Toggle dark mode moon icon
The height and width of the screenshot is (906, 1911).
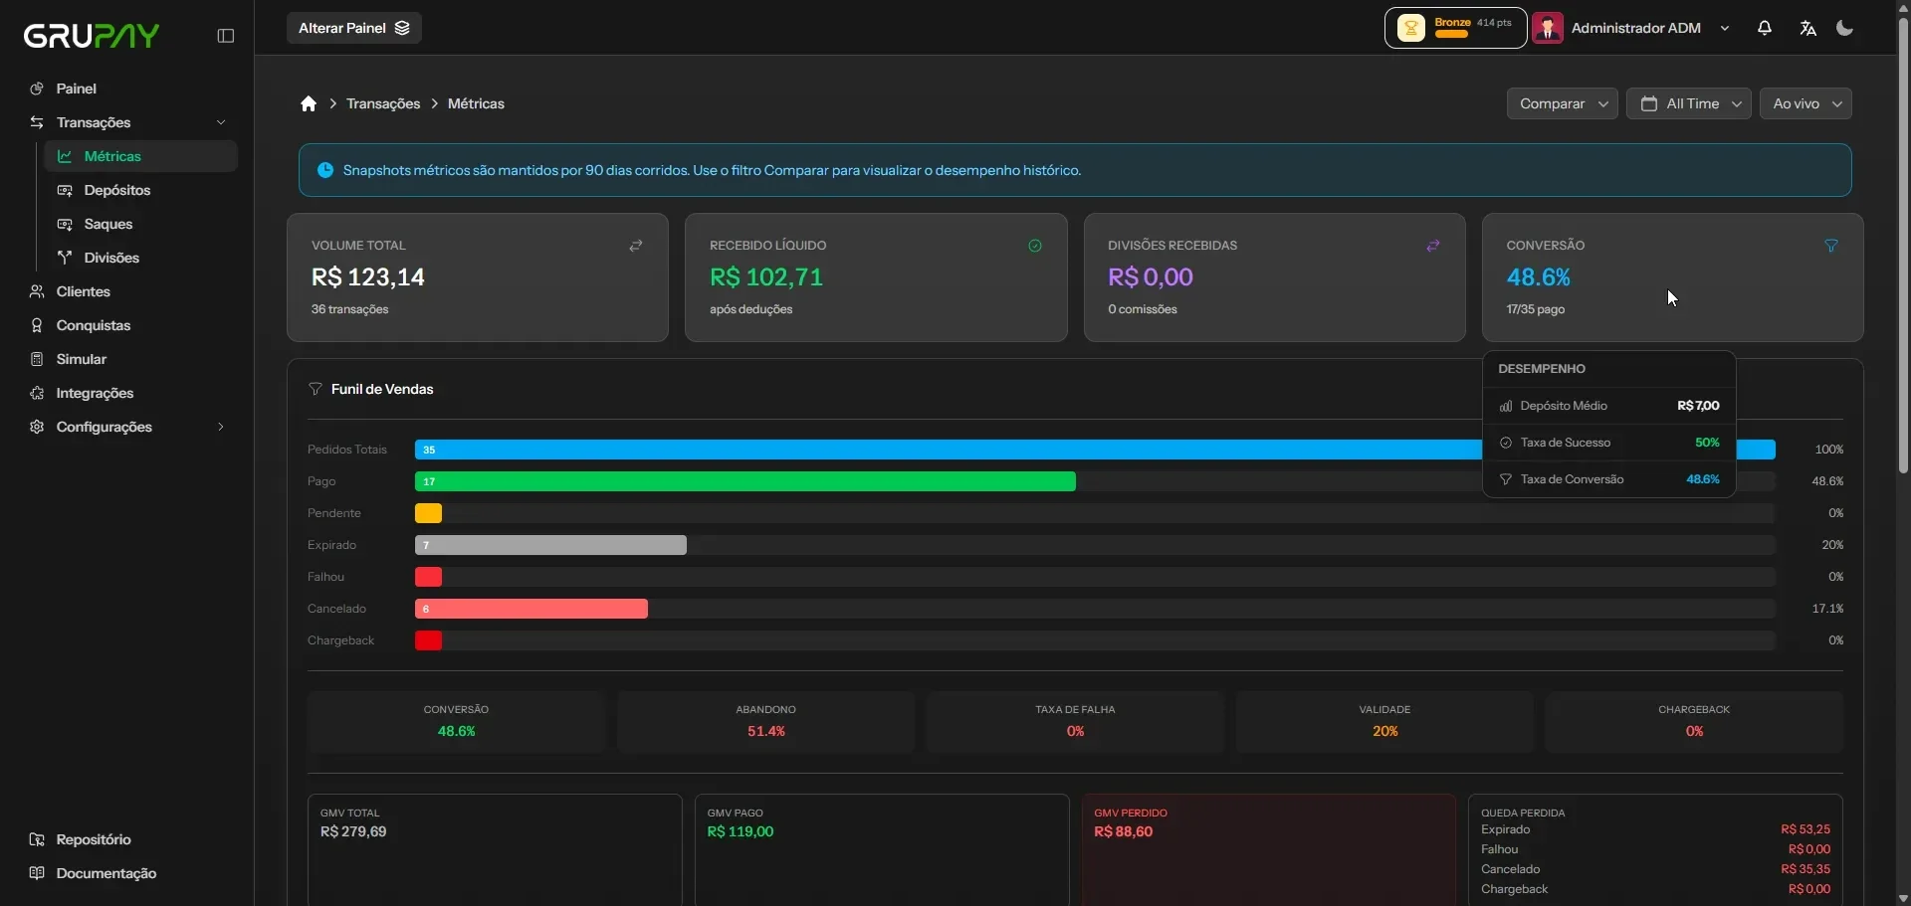pyautogui.click(x=1845, y=28)
